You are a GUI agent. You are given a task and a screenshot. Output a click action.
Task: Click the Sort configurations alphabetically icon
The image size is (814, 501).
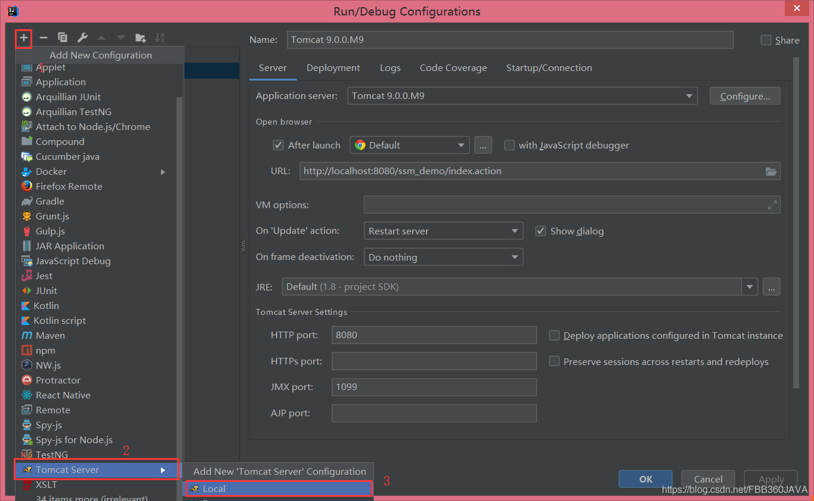(160, 38)
